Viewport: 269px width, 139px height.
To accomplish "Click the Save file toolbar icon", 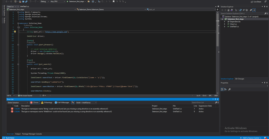I will click(23, 2).
